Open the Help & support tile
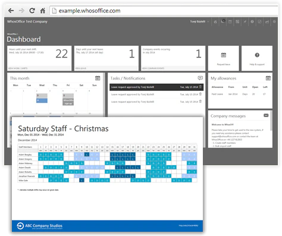 (x=257, y=58)
